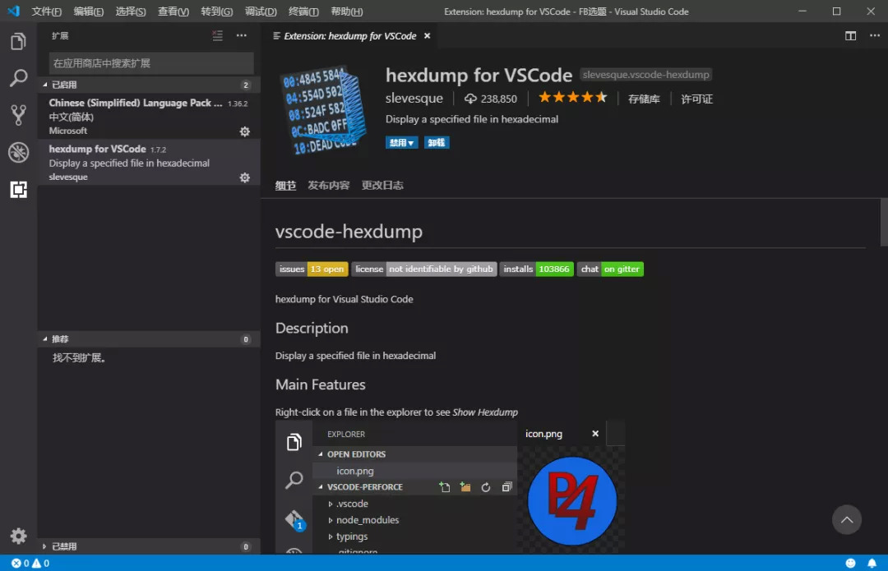Image resolution: width=888 pixels, height=571 pixels.
Task: Click the editor vertical scrollbar thumb
Action: 884,222
